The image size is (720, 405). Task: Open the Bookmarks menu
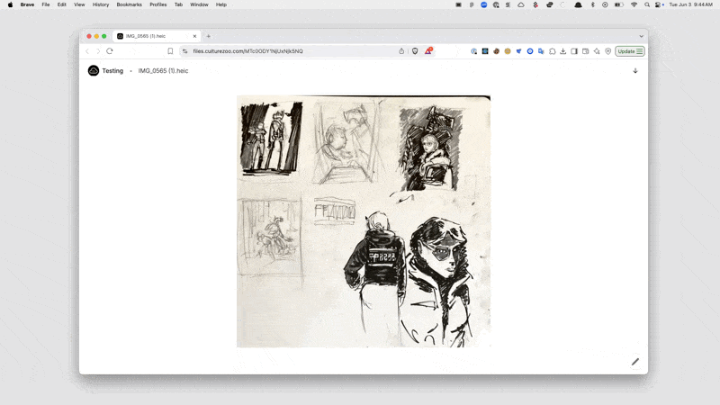pyautogui.click(x=129, y=4)
